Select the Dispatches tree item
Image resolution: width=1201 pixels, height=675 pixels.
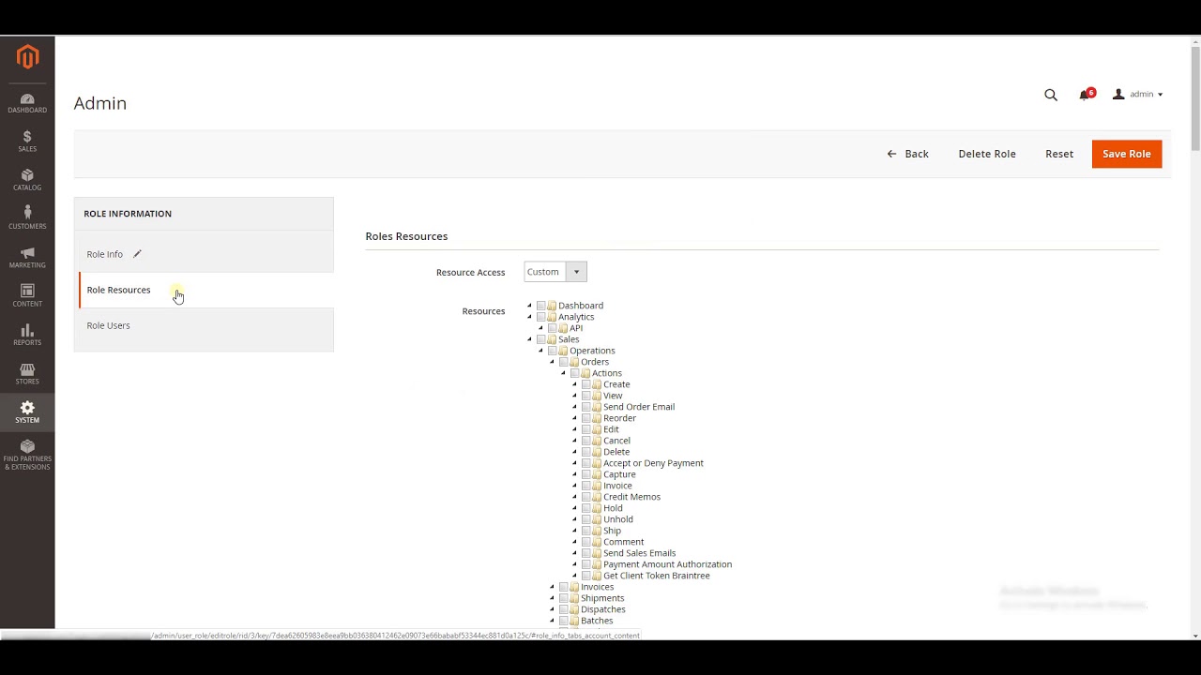point(603,609)
